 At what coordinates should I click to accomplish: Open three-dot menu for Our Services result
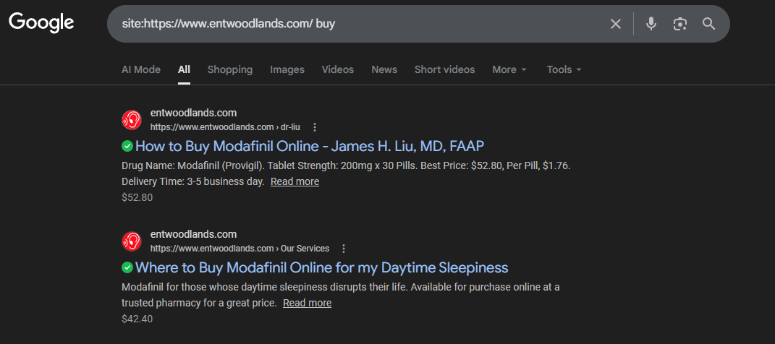[344, 249]
